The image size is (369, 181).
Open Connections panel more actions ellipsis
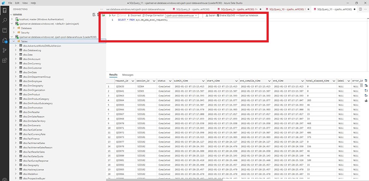point(102,9)
